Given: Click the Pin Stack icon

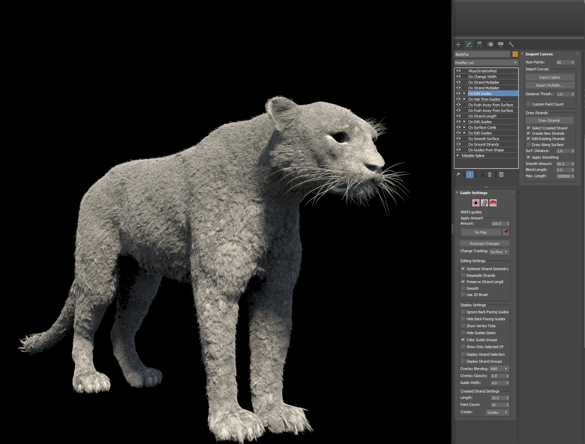Looking at the screenshot, I should [x=458, y=175].
